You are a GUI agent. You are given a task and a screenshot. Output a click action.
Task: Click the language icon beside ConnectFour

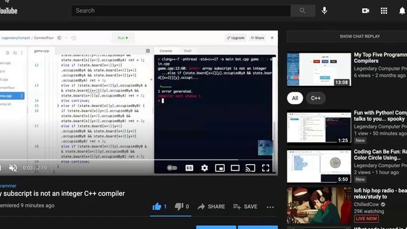[59, 38]
